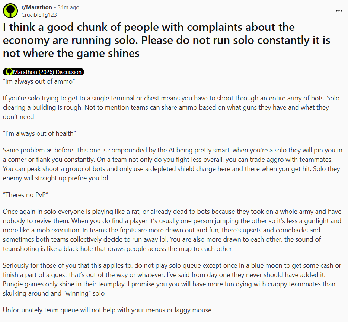Open the r/Marathon subreddit link
The height and width of the screenshot is (322, 348).
coord(36,7)
